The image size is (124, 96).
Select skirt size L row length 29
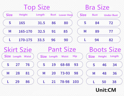click(x=17, y=82)
